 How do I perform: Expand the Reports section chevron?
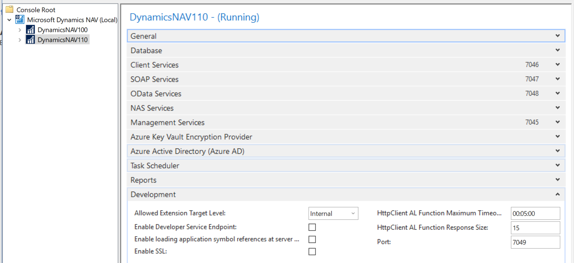557,180
